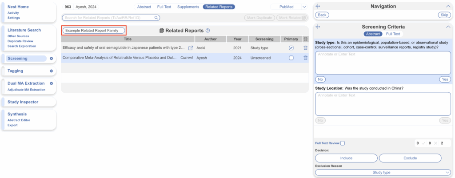Collapse the Navigation panel

tap(447, 7)
